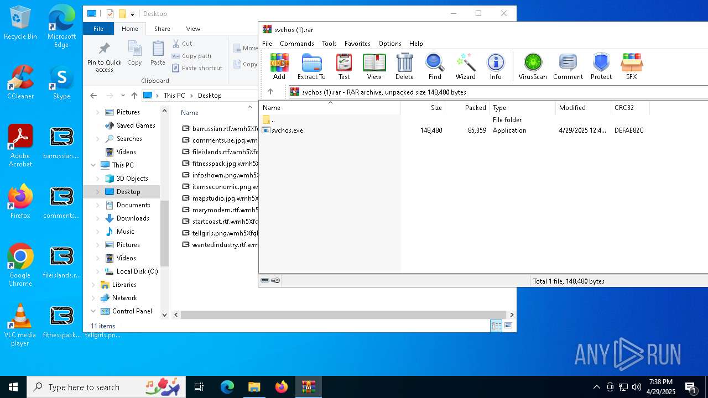
Task: Open the View tool in WinRAR
Action: [x=374, y=67]
